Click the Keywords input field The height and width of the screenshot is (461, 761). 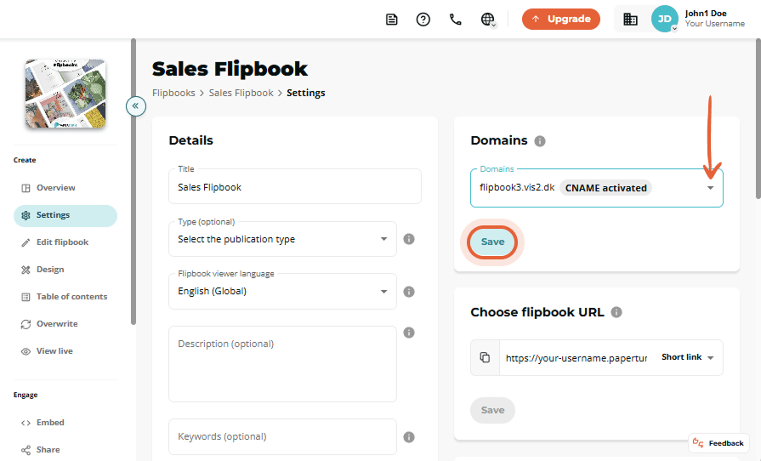pos(282,436)
